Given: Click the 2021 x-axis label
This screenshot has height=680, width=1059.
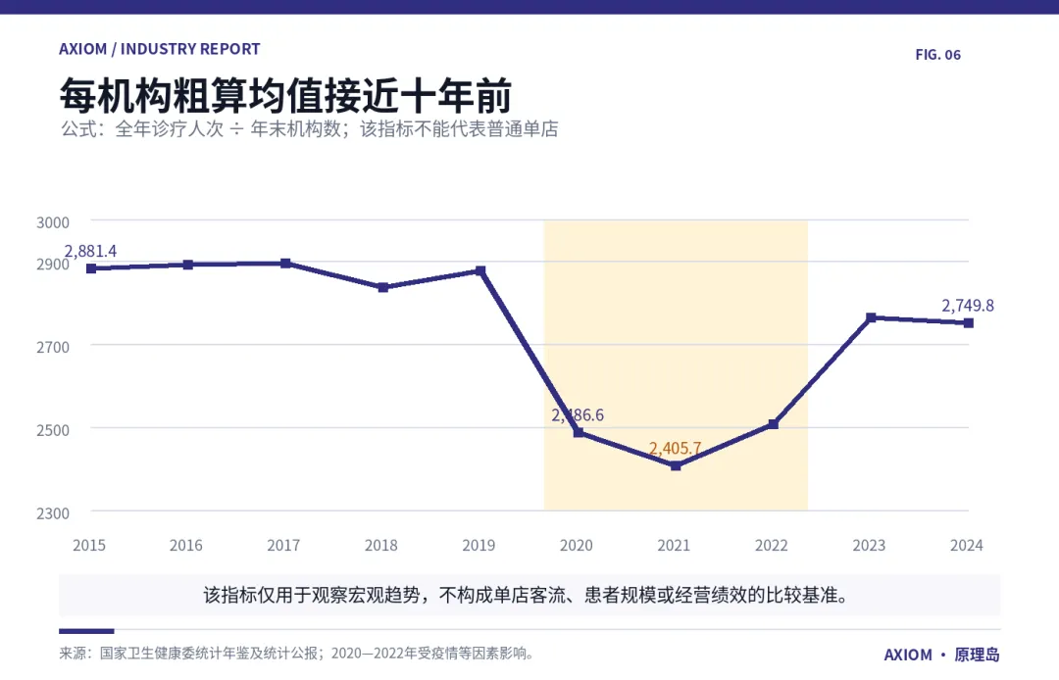Looking at the screenshot, I should tap(674, 545).
